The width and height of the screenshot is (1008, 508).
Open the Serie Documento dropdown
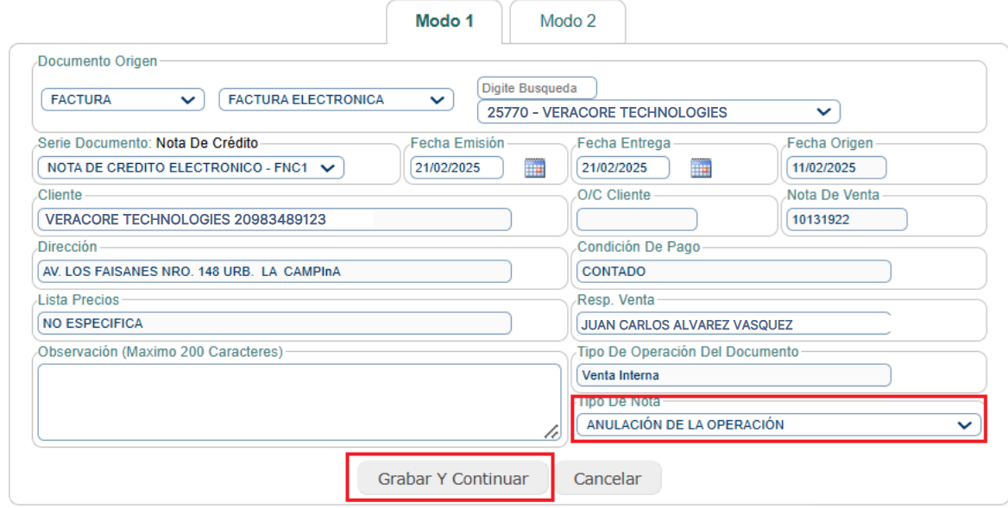click(x=191, y=167)
